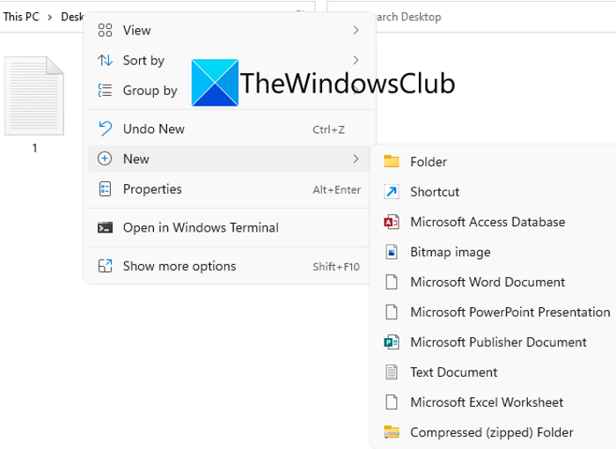The height and width of the screenshot is (449, 616).
Task: Expand the View submenu arrow
Action: coord(356,30)
